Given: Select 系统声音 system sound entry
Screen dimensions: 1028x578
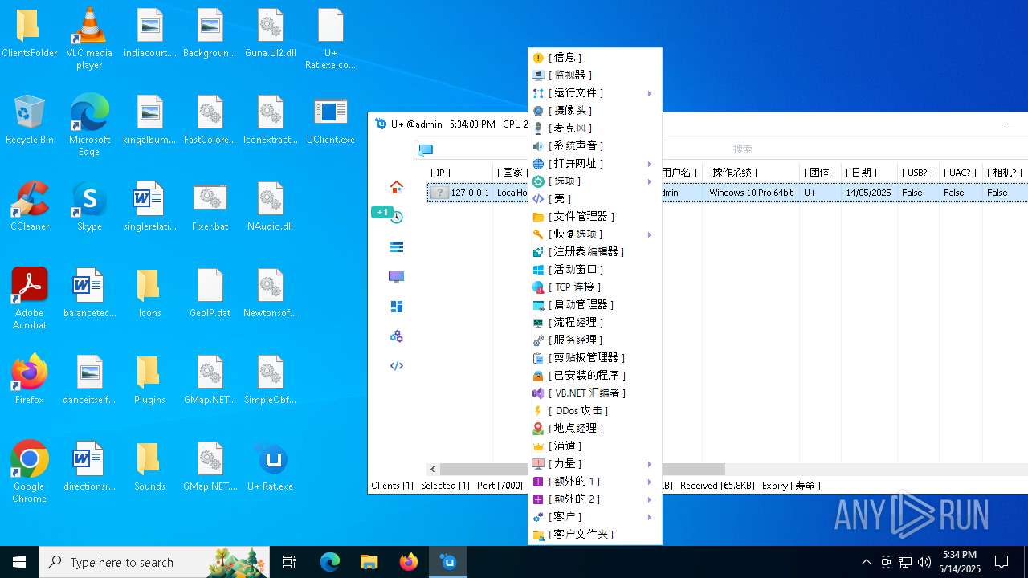Looking at the screenshot, I should pos(594,146).
